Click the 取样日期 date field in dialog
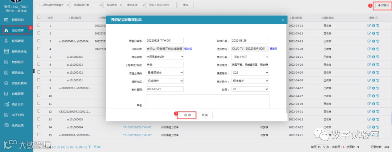This screenshot has height=152, width=392. tap(250, 41)
